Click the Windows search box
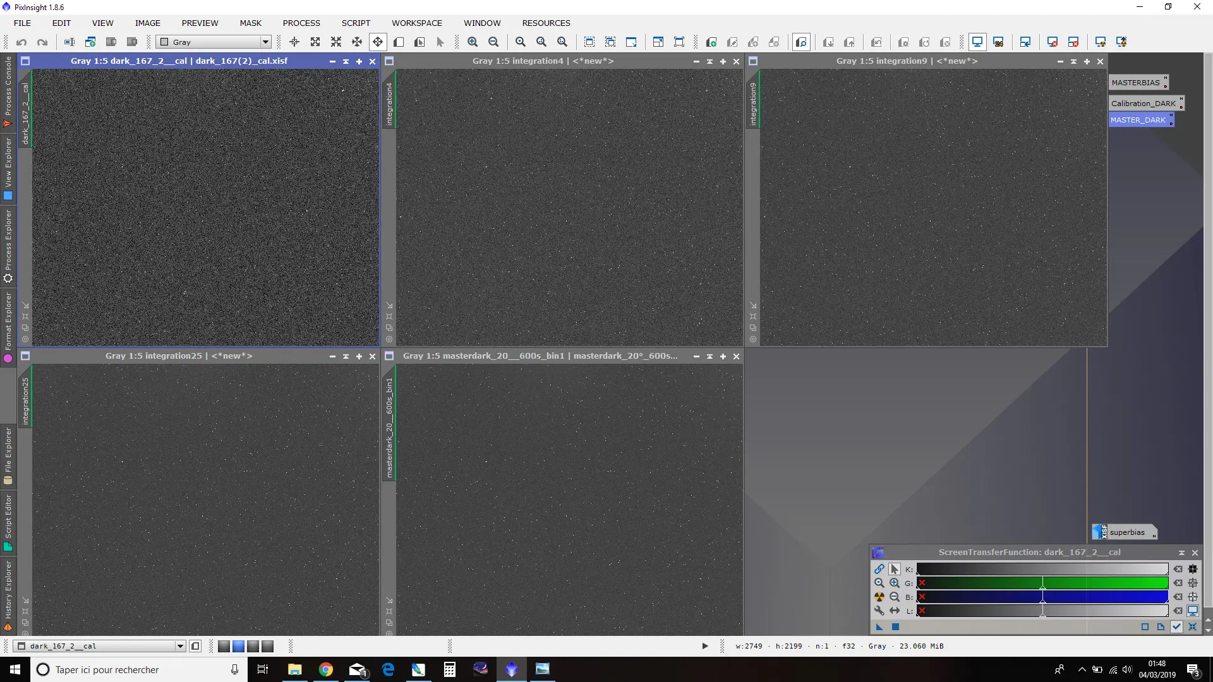The height and width of the screenshot is (682, 1213). click(x=138, y=669)
